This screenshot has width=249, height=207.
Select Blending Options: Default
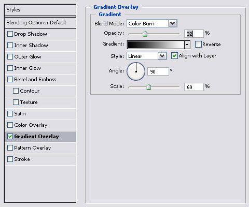(x=40, y=23)
